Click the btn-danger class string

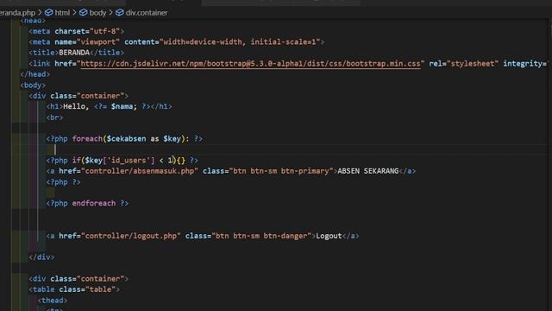coord(261,236)
